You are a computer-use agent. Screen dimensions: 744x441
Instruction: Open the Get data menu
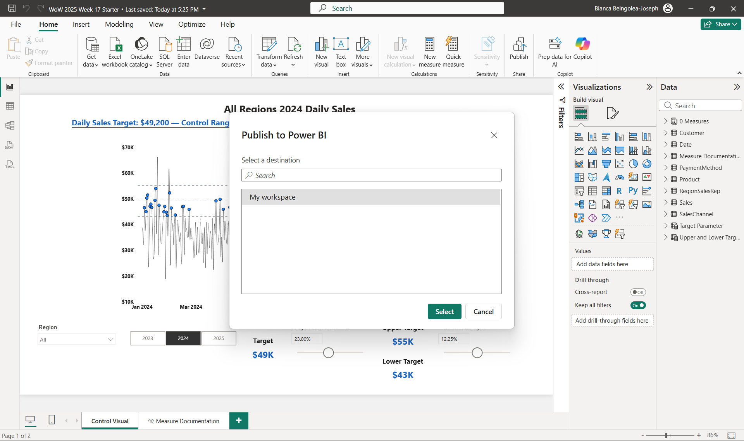(91, 52)
